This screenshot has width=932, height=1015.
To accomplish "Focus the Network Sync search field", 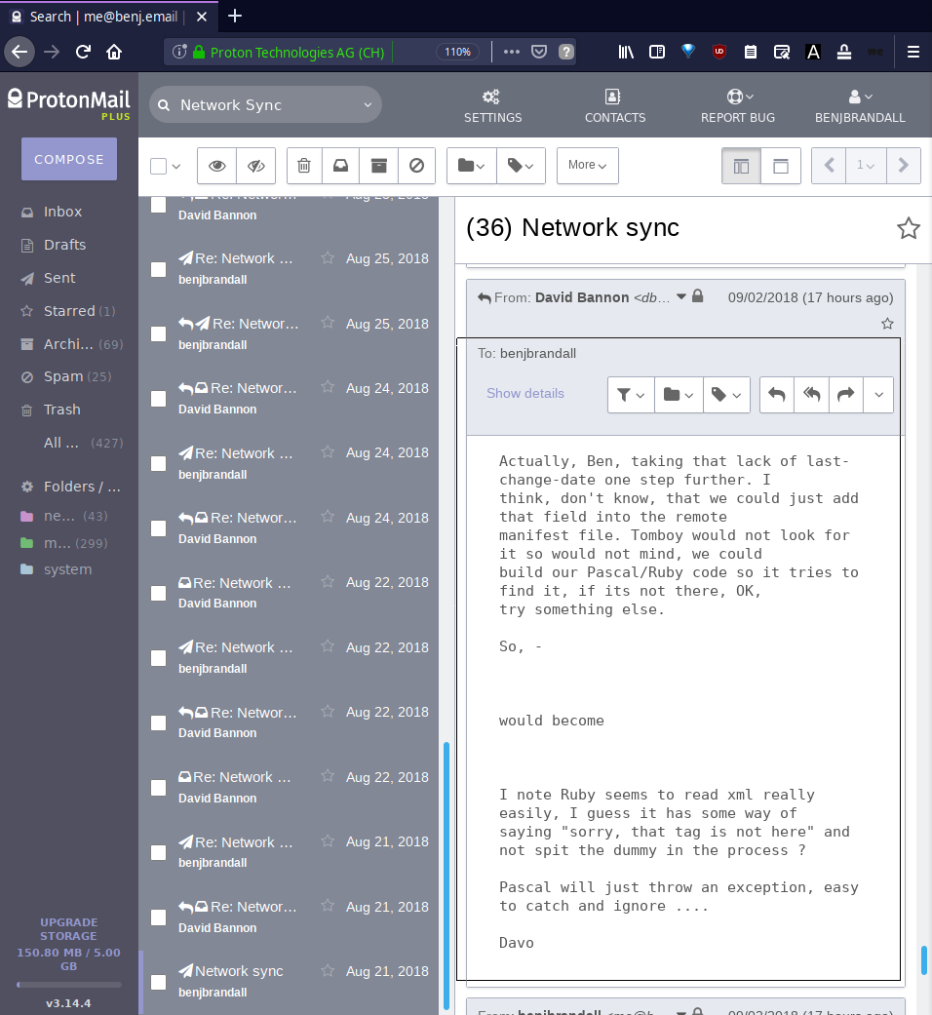I will click(x=265, y=105).
